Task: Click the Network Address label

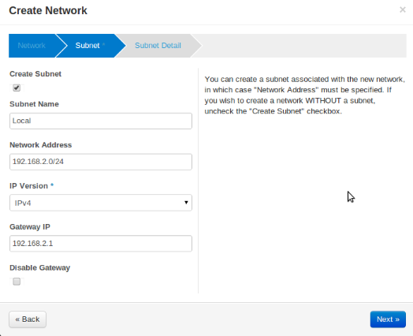Action: (x=40, y=145)
